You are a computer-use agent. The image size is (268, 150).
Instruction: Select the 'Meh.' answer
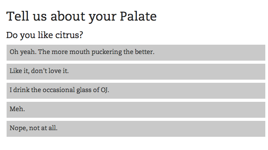tap(136, 110)
